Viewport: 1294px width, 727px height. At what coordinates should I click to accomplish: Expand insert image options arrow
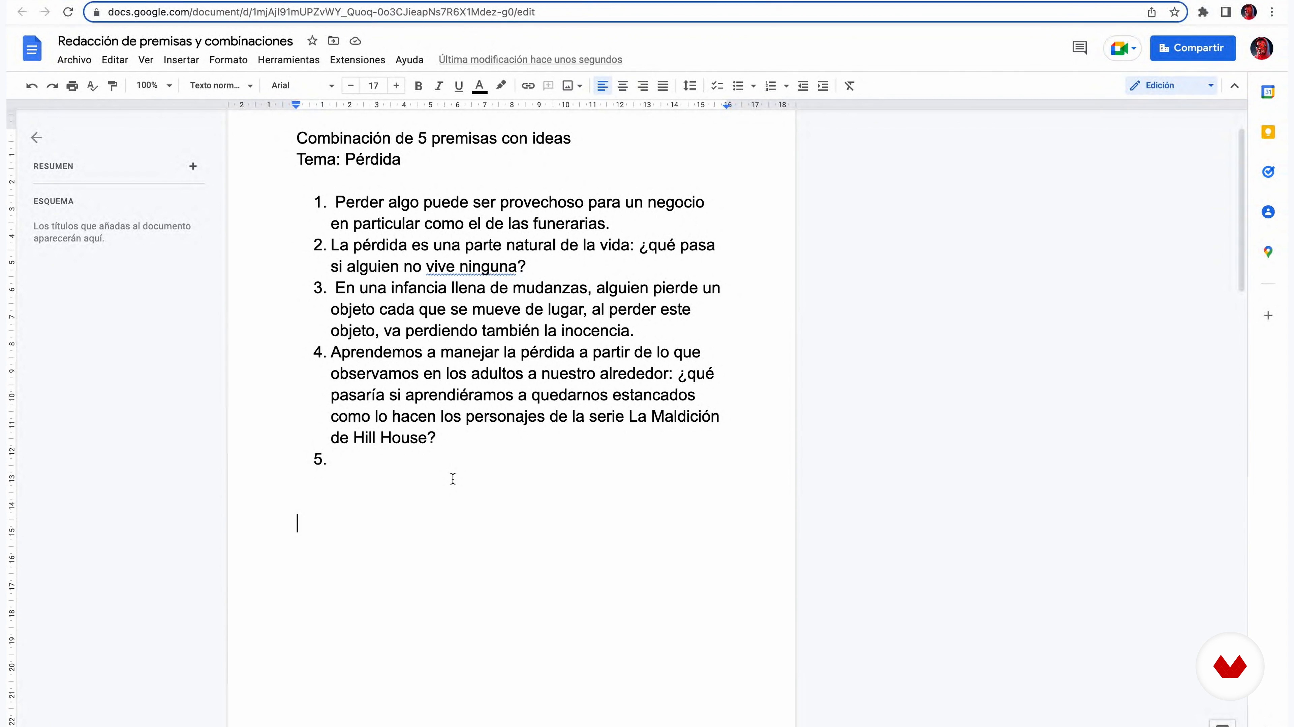(x=580, y=86)
